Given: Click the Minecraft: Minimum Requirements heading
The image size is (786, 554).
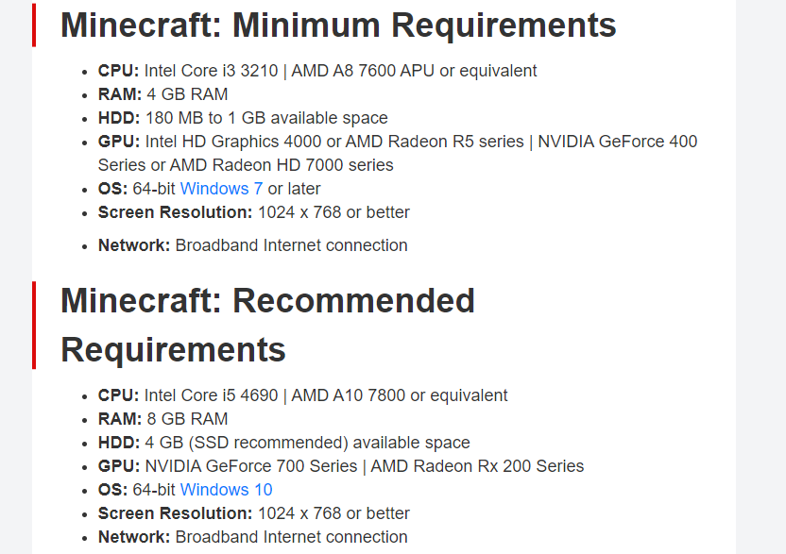Looking at the screenshot, I should click(x=338, y=25).
